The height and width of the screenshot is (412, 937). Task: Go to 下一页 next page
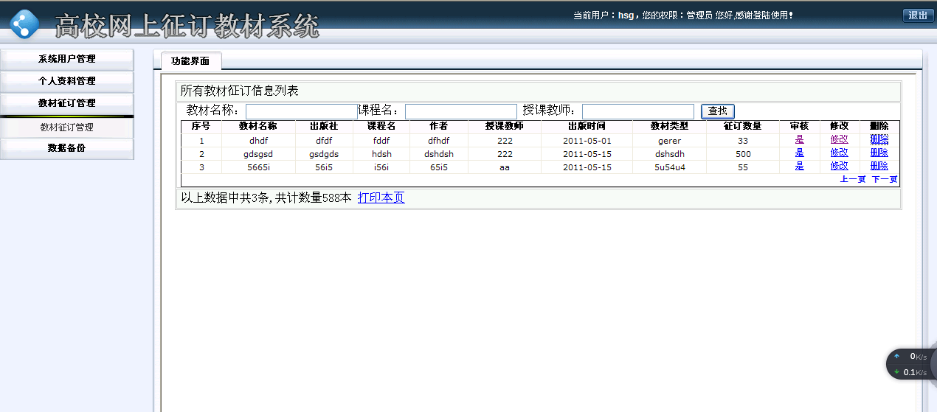(x=885, y=179)
